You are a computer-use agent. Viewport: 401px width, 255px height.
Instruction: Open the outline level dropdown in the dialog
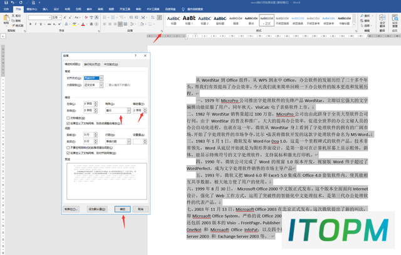pos(102,85)
